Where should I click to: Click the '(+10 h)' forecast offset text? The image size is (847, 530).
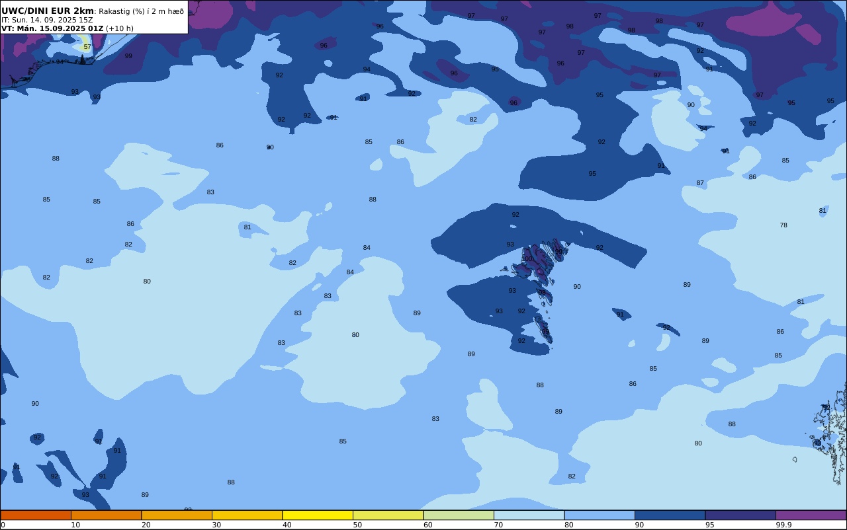(x=120, y=28)
